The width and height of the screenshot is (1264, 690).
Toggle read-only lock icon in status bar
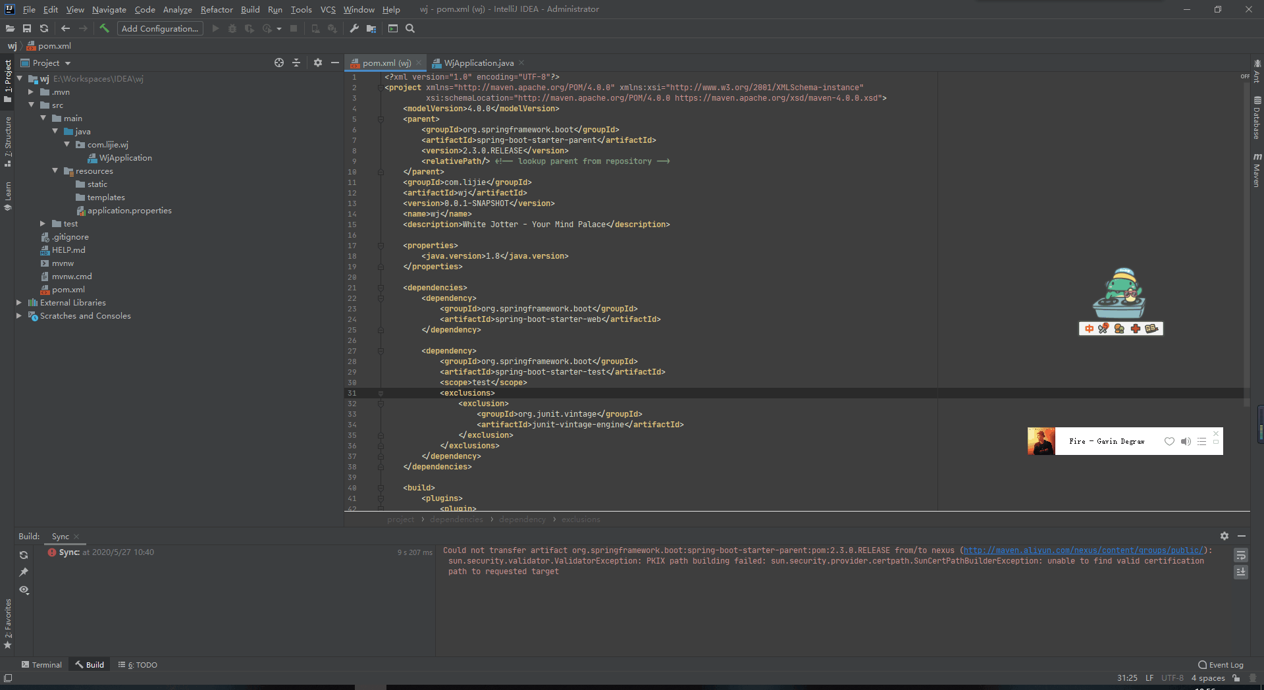[x=1236, y=677]
